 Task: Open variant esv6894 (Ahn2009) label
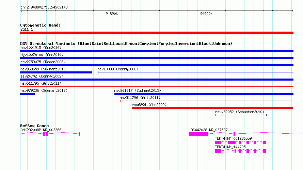(x=149, y=105)
